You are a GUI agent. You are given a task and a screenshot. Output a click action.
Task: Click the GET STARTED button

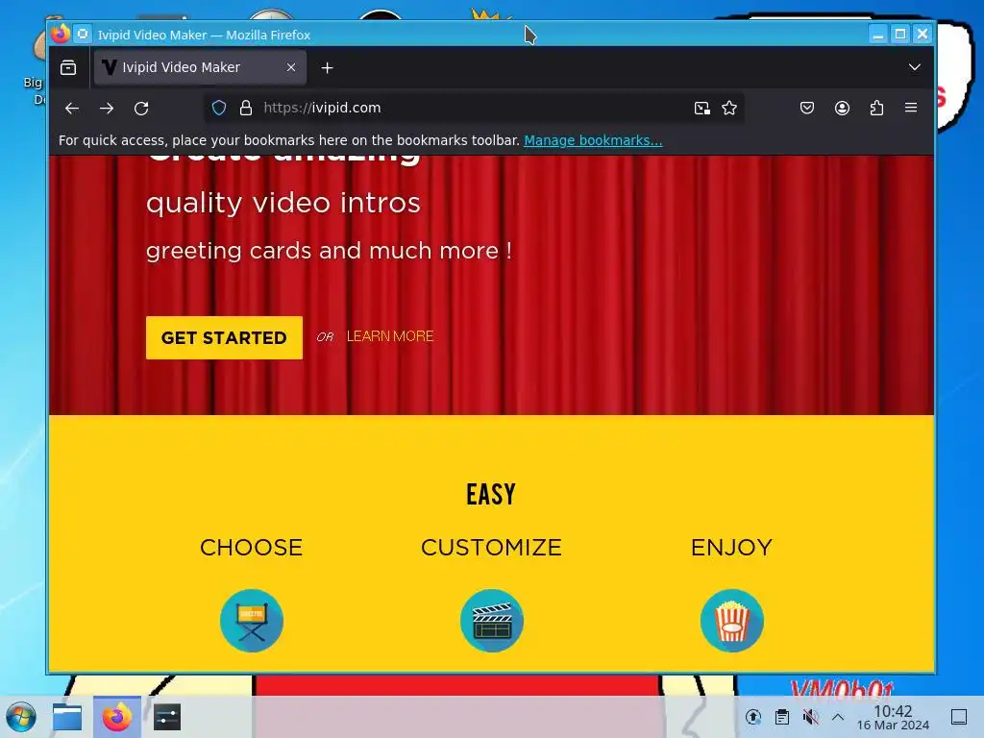224,337
